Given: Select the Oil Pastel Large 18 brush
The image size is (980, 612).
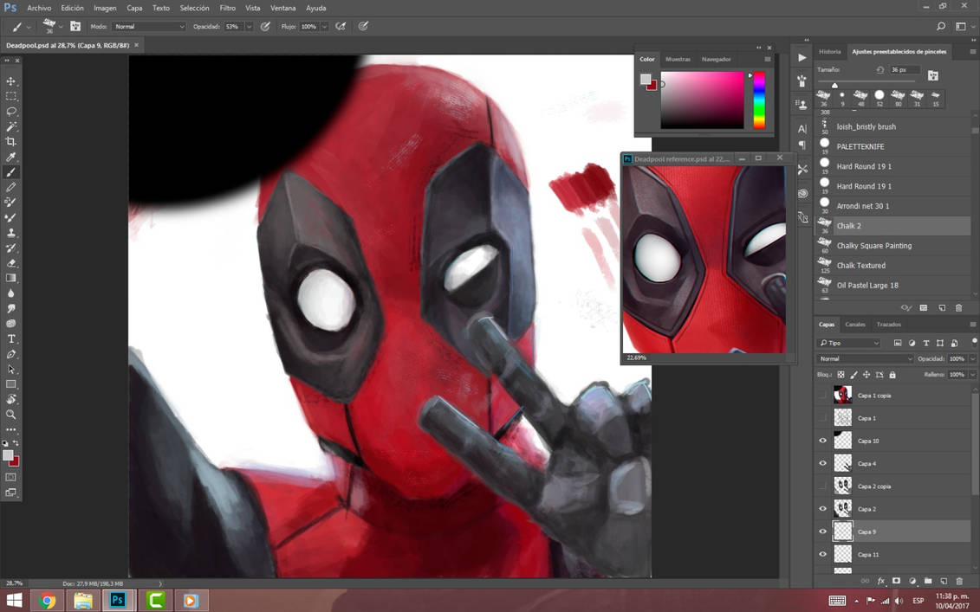Looking at the screenshot, I should [893, 285].
